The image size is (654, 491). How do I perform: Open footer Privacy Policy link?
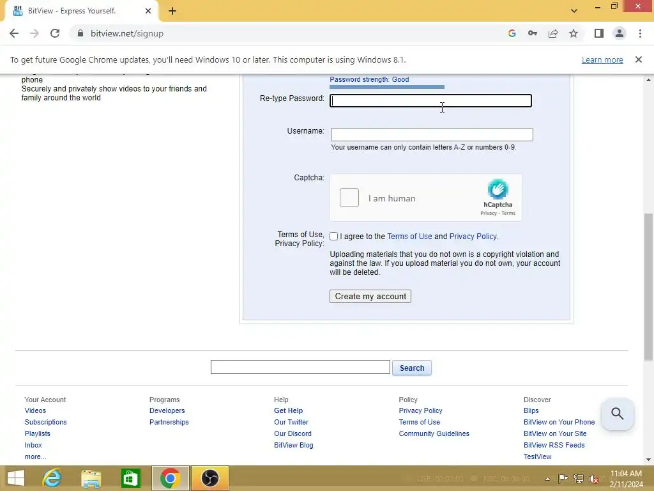[x=420, y=411]
